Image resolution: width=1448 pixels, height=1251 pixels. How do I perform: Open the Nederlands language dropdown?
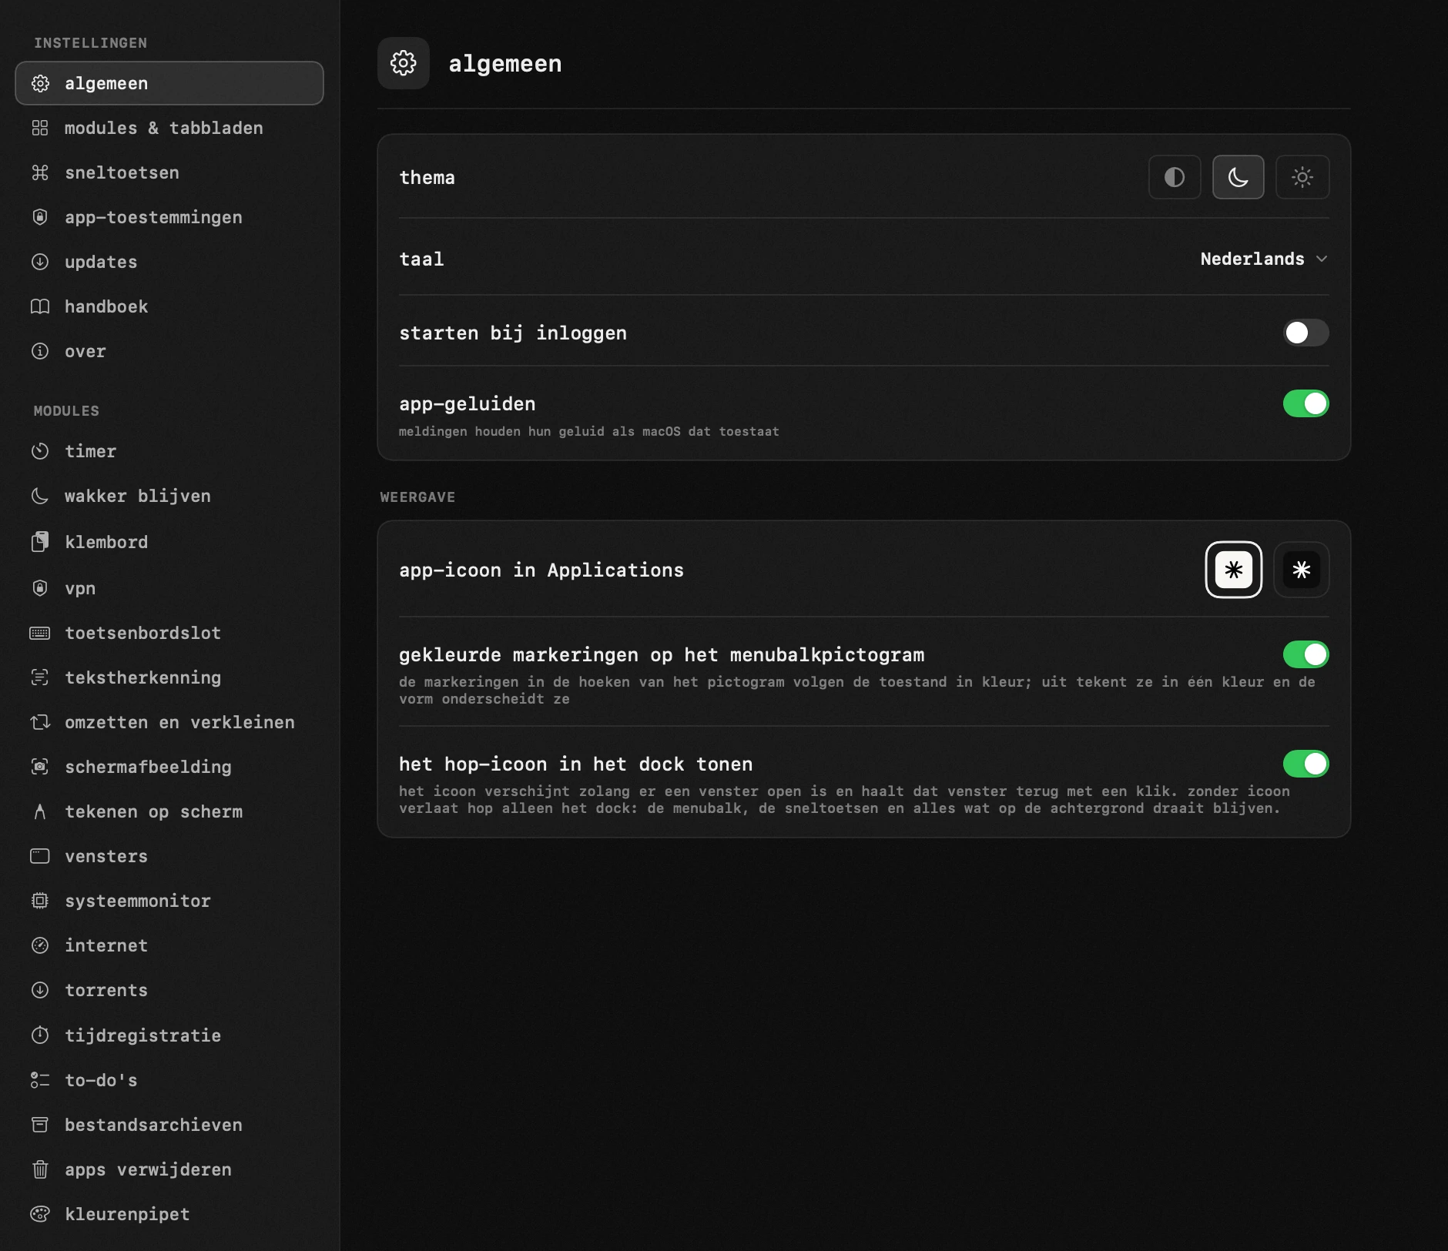[x=1264, y=259]
